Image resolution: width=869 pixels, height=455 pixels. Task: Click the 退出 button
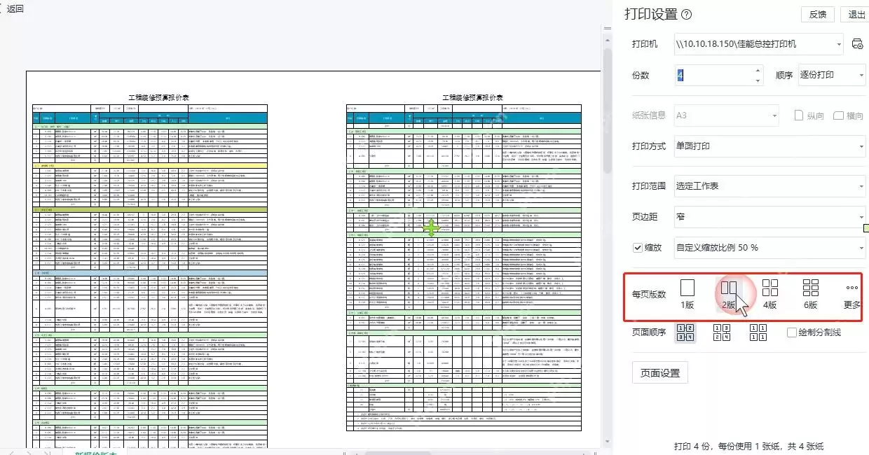[x=856, y=14]
